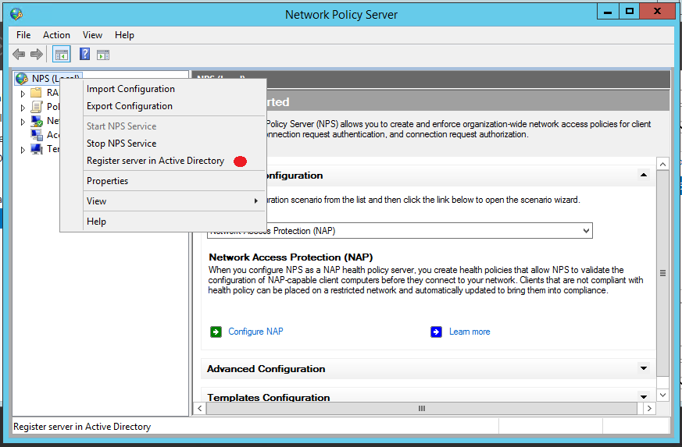The height and width of the screenshot is (447, 682).
Task: Click the horizontal scrollbar thumb
Action: tap(422, 408)
